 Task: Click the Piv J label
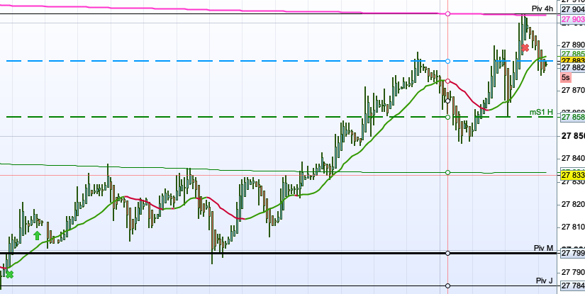544,281
